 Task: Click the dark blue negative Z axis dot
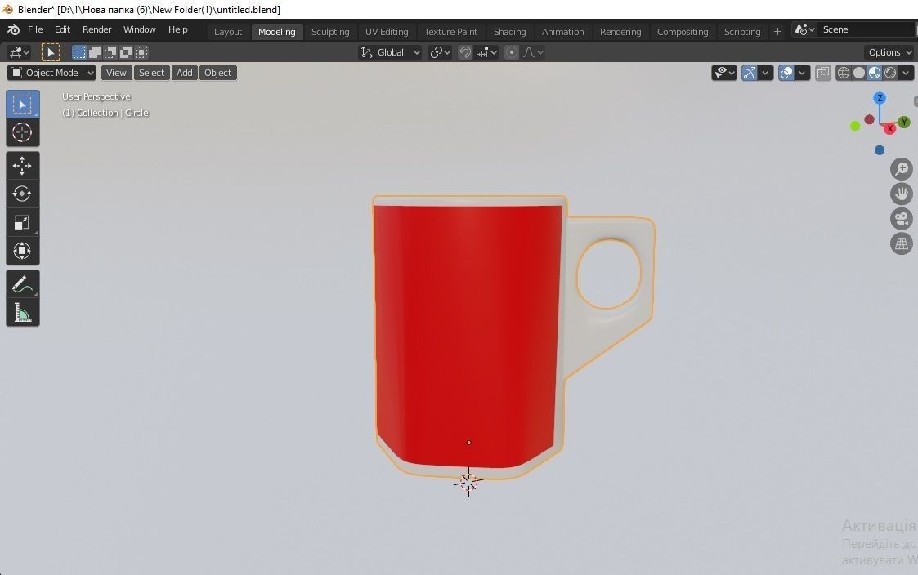880,150
